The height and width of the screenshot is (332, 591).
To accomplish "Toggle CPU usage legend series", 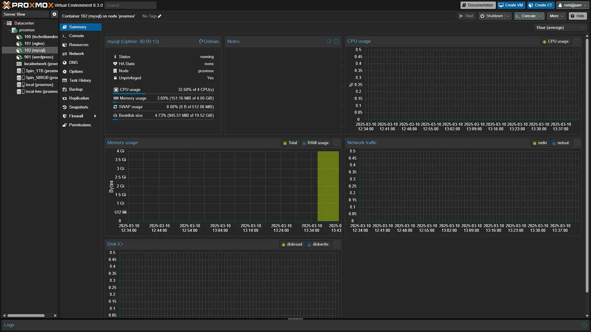I will pyautogui.click(x=556, y=41).
